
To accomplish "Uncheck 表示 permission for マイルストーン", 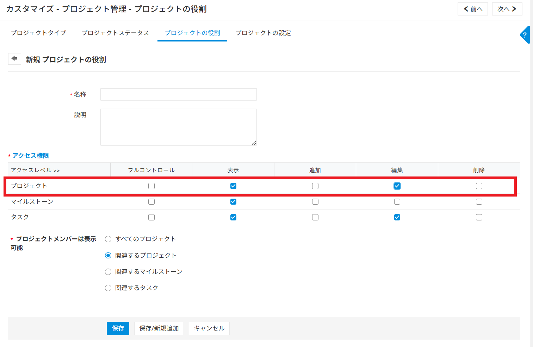I will [x=233, y=202].
